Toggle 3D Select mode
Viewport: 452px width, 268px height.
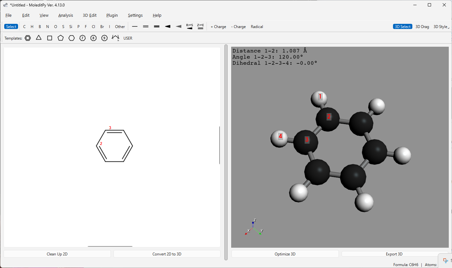[403, 26]
